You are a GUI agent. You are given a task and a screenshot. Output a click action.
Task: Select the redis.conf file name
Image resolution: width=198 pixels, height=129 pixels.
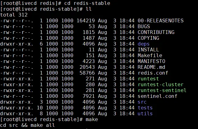(153, 73)
